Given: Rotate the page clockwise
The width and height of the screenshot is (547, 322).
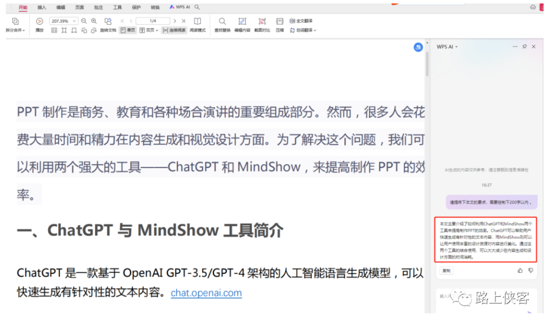Looking at the screenshot, I should point(94,30).
